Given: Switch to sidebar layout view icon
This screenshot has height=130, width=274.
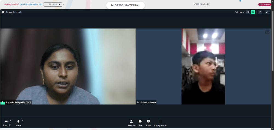Looking at the screenshot, I should click(x=248, y=12).
